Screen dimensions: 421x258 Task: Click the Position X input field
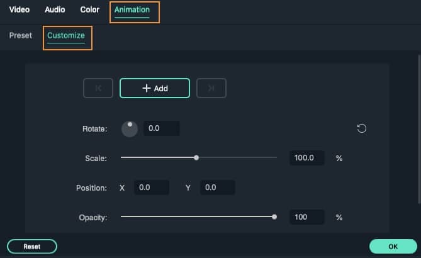tap(152, 188)
